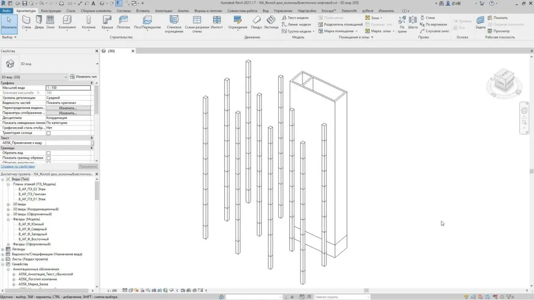Viewport: 534px width, 300px height.
Task: Open the Вставить ribbon tab
Action: pos(142,10)
